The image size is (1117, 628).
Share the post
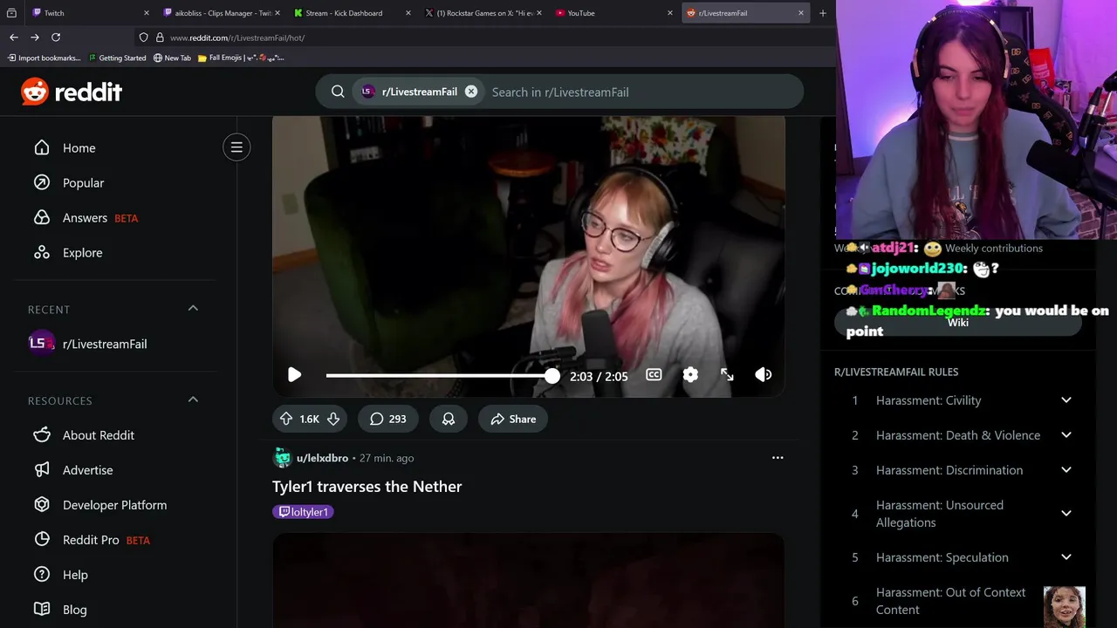(x=513, y=420)
